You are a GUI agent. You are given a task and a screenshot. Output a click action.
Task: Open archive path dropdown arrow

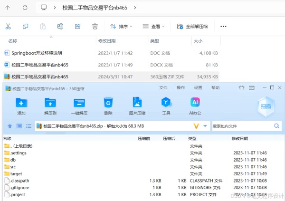pyautogui.click(x=205, y=126)
